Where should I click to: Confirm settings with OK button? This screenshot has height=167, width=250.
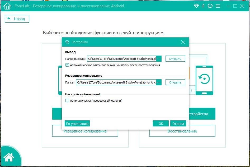click(x=161, y=124)
